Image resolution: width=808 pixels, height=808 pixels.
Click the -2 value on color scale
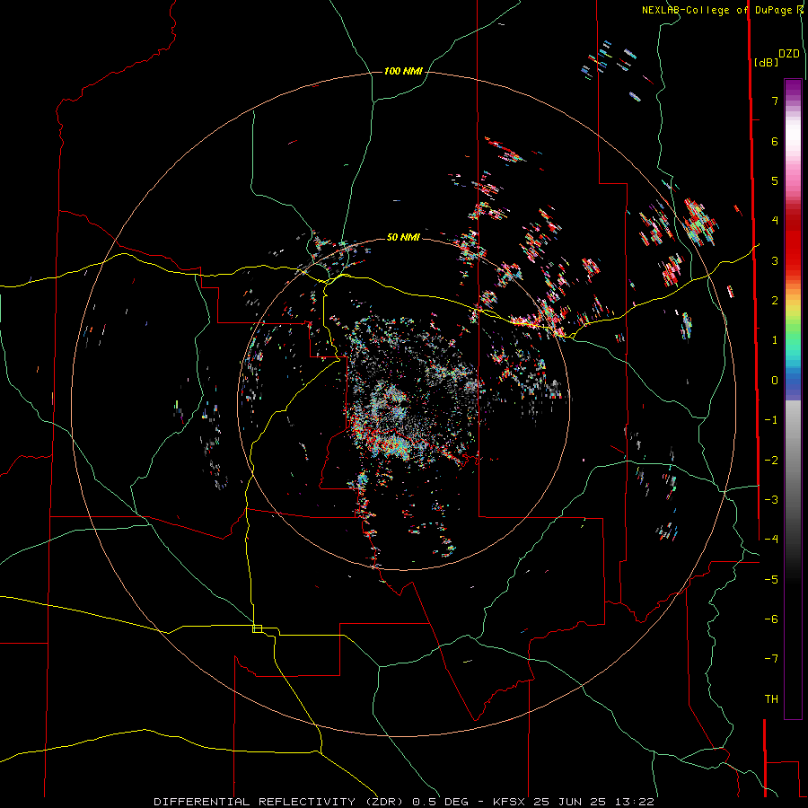[771, 461]
